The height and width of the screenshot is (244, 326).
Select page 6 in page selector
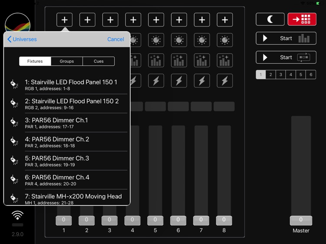(x=311, y=75)
